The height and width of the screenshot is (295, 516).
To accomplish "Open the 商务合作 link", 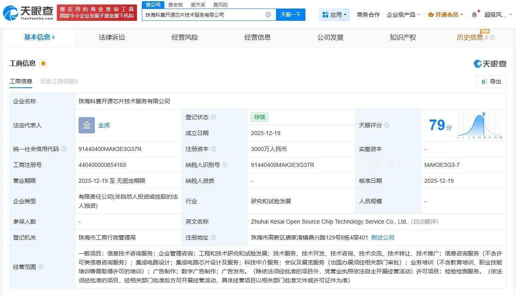I will (x=368, y=15).
